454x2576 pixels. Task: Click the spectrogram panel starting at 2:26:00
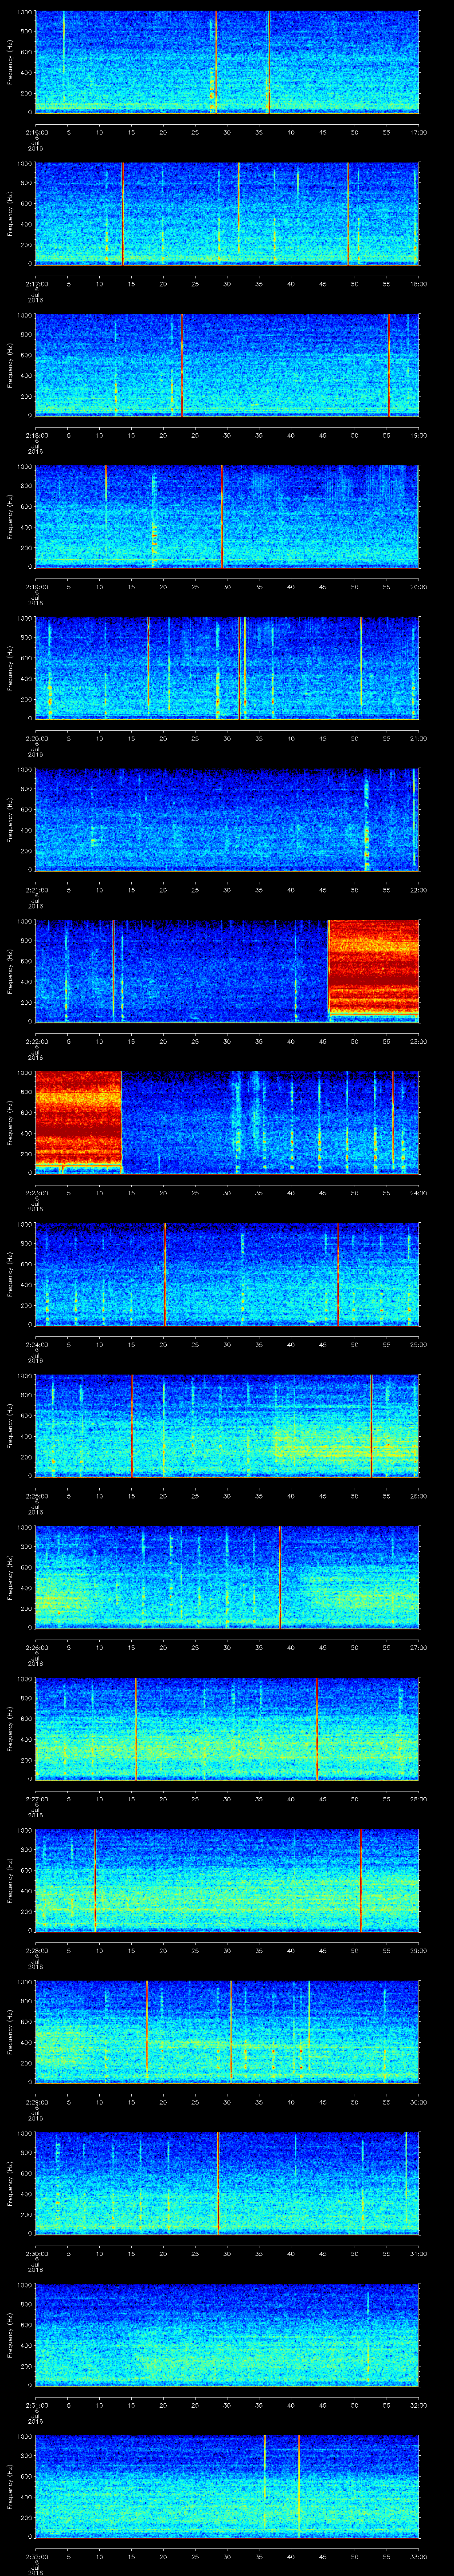coord(227,1577)
